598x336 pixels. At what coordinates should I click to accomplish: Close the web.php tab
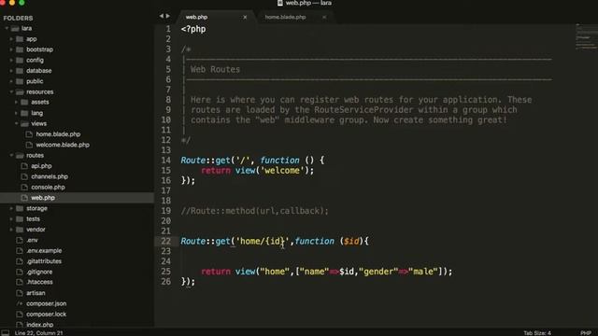[245, 17]
